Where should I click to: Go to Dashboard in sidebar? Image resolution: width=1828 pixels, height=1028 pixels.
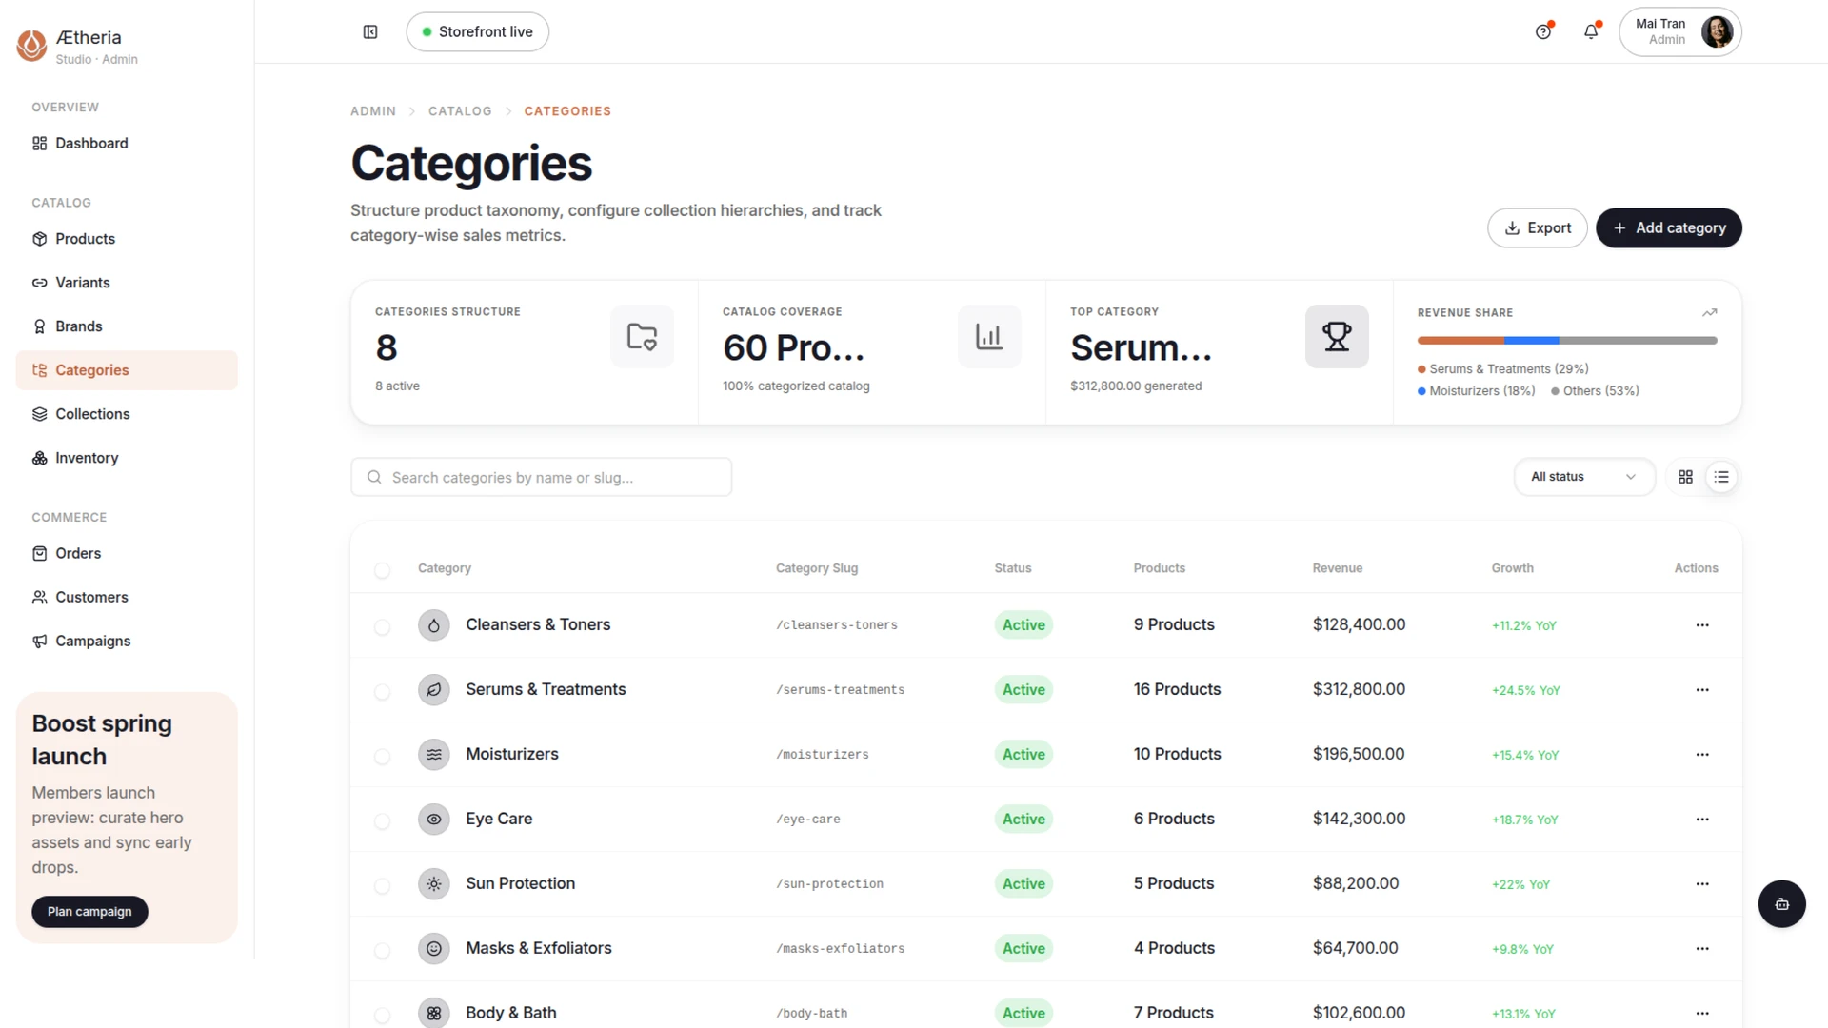(x=127, y=144)
